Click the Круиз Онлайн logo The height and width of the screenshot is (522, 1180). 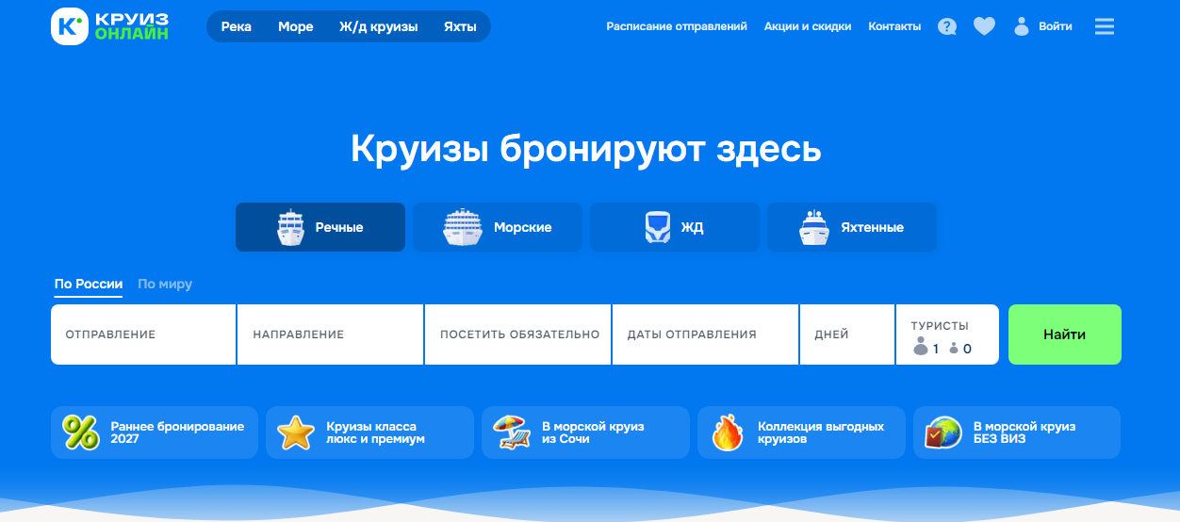[110, 26]
